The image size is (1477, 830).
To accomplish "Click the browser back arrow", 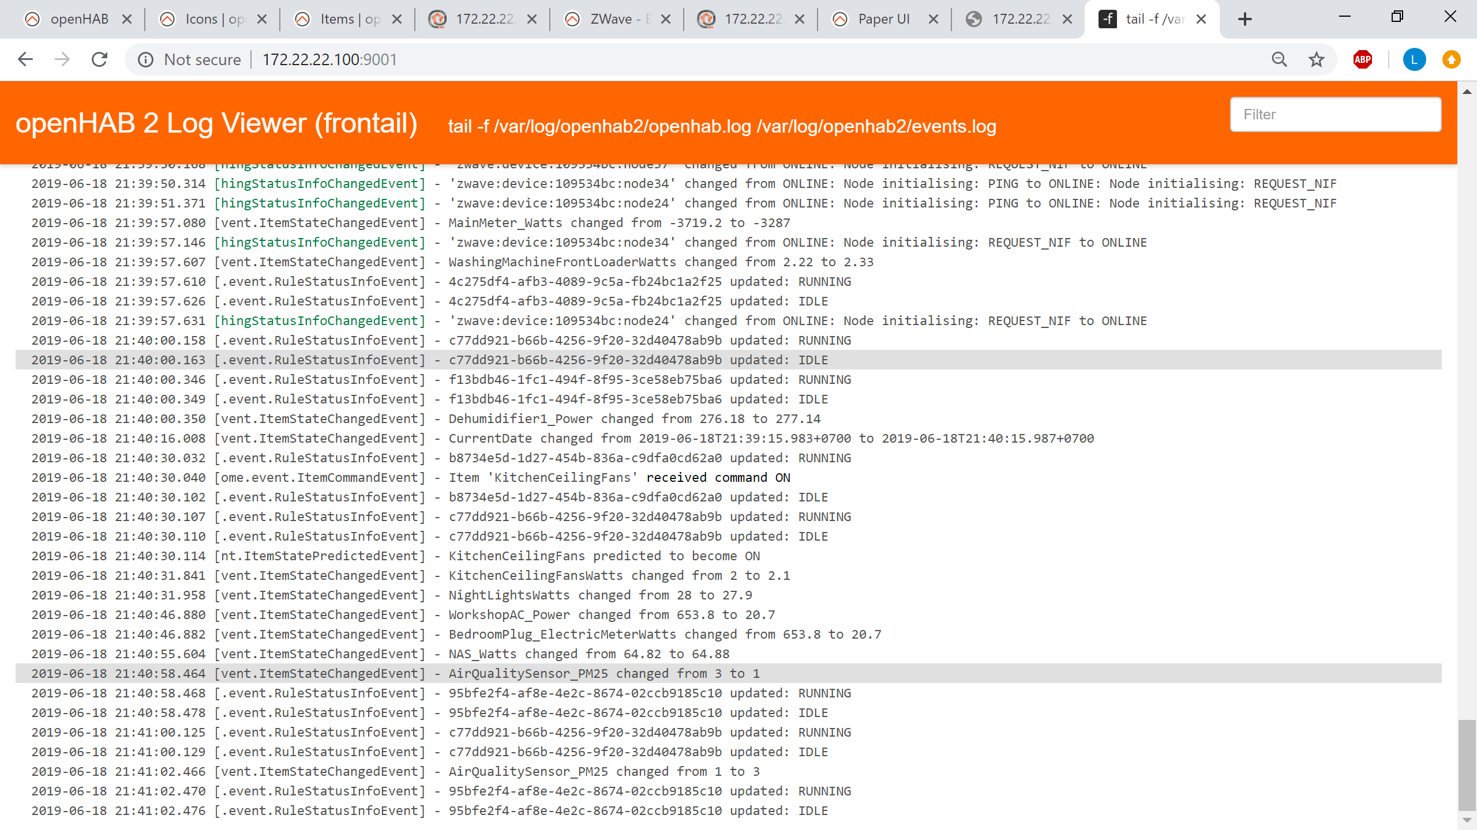I will click(25, 59).
